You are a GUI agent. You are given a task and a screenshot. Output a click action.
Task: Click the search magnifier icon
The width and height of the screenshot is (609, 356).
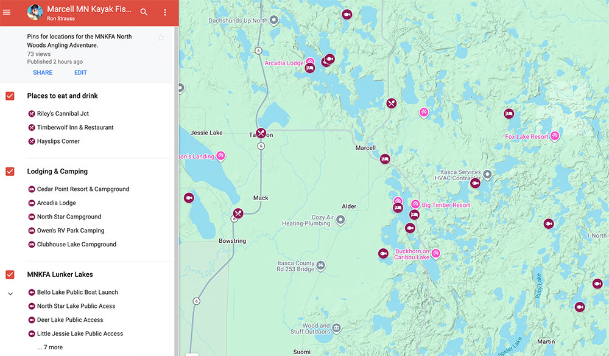[144, 12]
